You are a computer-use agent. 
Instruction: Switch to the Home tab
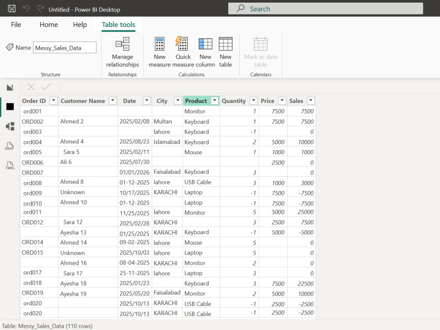pos(49,25)
